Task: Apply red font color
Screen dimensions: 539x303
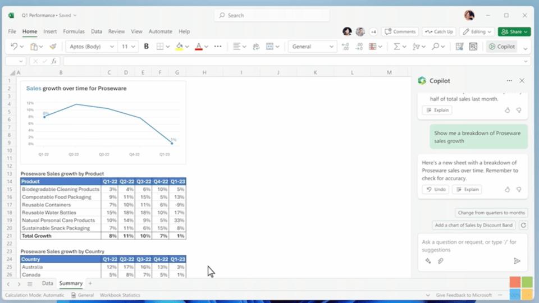Action: click(x=198, y=47)
